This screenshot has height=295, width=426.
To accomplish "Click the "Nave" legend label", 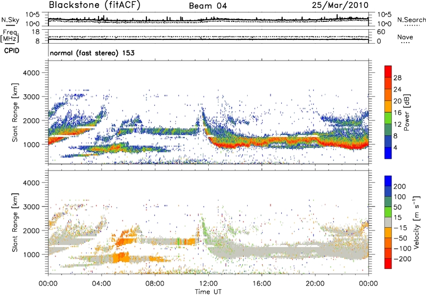I will click(405, 37).
